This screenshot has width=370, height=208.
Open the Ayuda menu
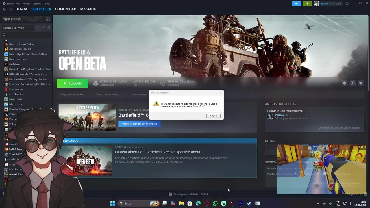(47, 3)
